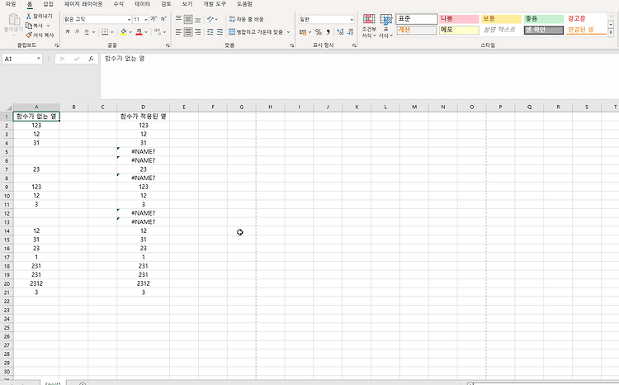Viewport: 619px width, 385px height.
Task: Open the Font (글꼴) group dialog launcher
Action: [168, 45]
